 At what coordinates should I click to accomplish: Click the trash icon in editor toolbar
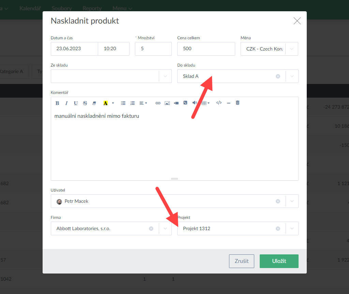tap(238, 103)
